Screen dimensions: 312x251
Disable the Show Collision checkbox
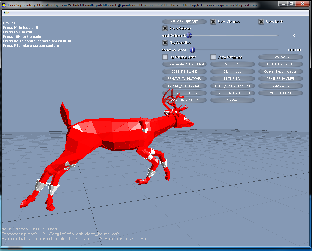[x=165, y=29]
